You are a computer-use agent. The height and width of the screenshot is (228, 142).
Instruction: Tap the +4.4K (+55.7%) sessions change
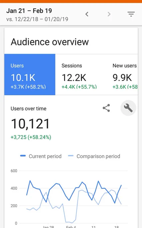[79, 87]
